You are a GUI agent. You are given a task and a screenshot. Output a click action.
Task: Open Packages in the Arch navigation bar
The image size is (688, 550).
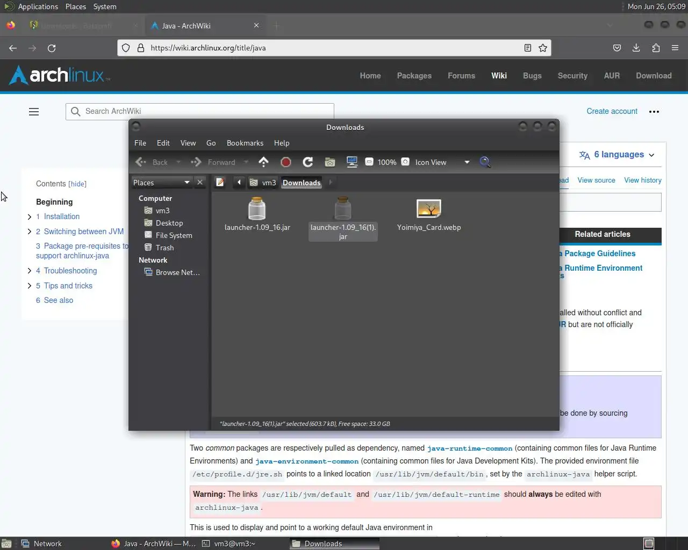pos(414,76)
